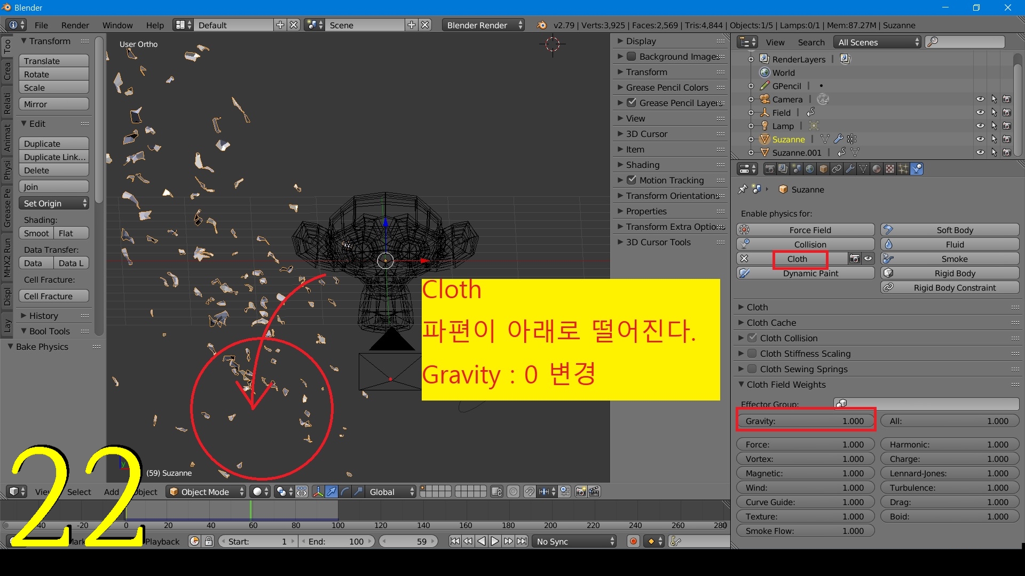This screenshot has width=1025, height=576.
Task: Select the scale manipulator icon
Action: click(x=358, y=492)
